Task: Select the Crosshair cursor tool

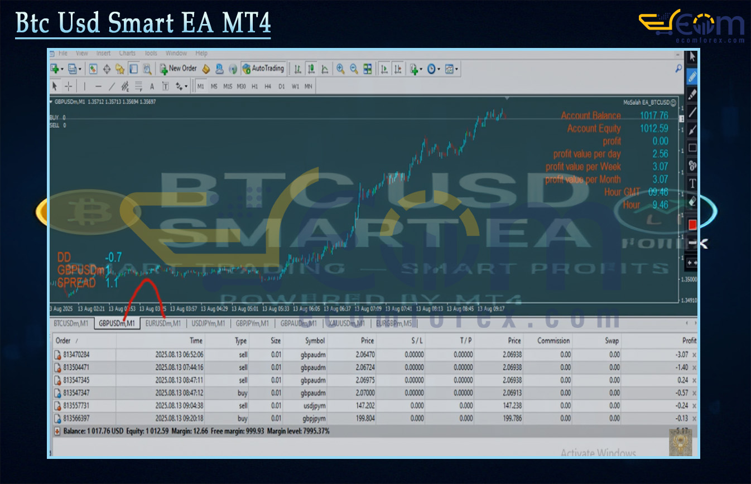Action: pos(68,86)
